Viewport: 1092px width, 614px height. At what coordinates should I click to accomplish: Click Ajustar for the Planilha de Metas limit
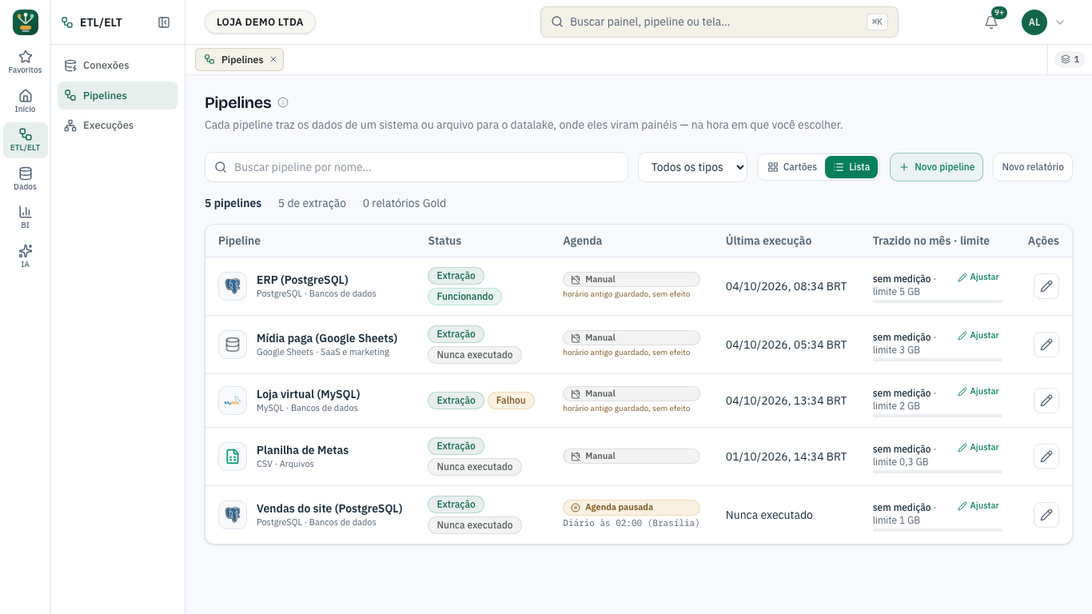click(978, 447)
